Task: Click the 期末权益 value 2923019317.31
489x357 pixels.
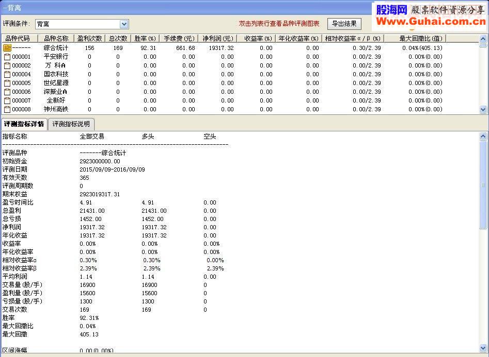Action: pyautogui.click(x=100, y=194)
